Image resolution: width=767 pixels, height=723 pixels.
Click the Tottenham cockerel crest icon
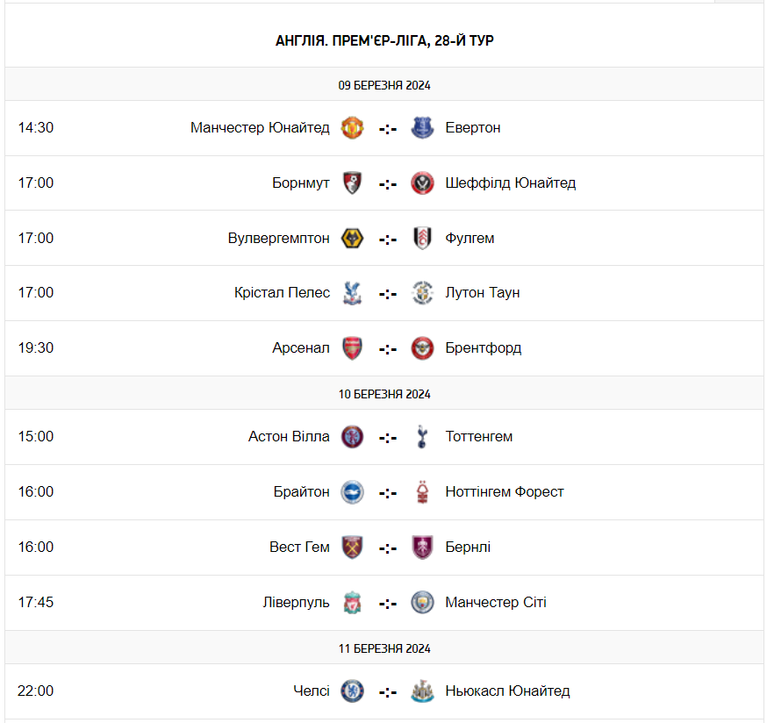click(422, 437)
